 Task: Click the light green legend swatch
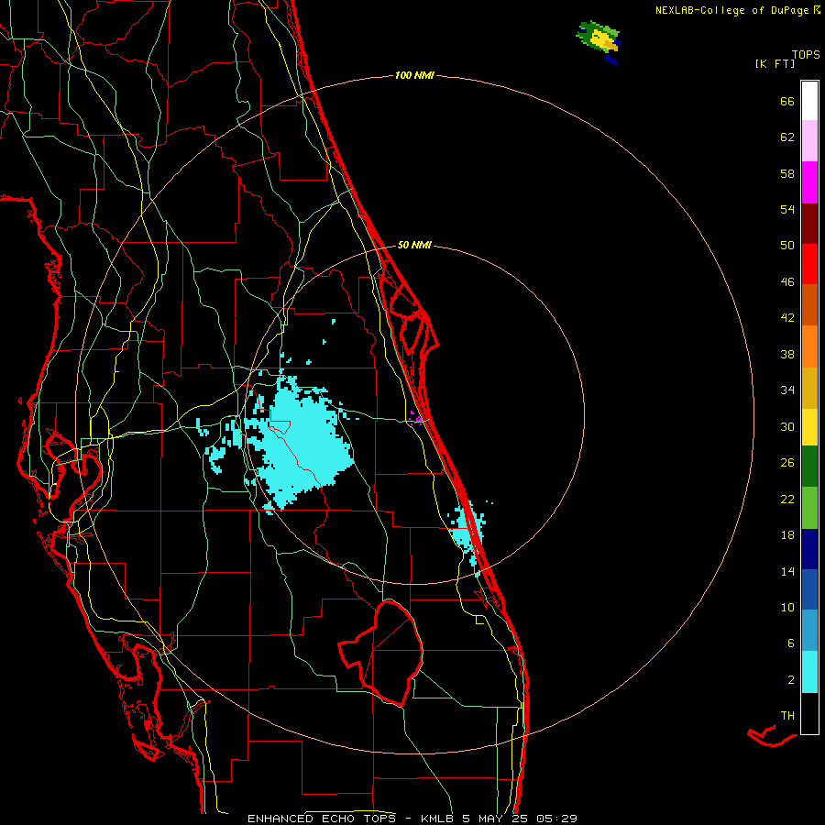(x=809, y=508)
